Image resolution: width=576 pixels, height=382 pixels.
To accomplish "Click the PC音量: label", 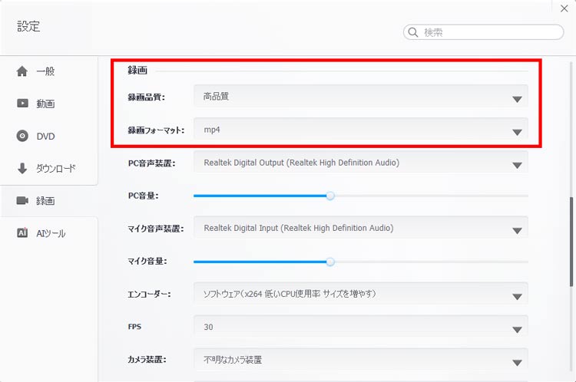I will click(143, 196).
